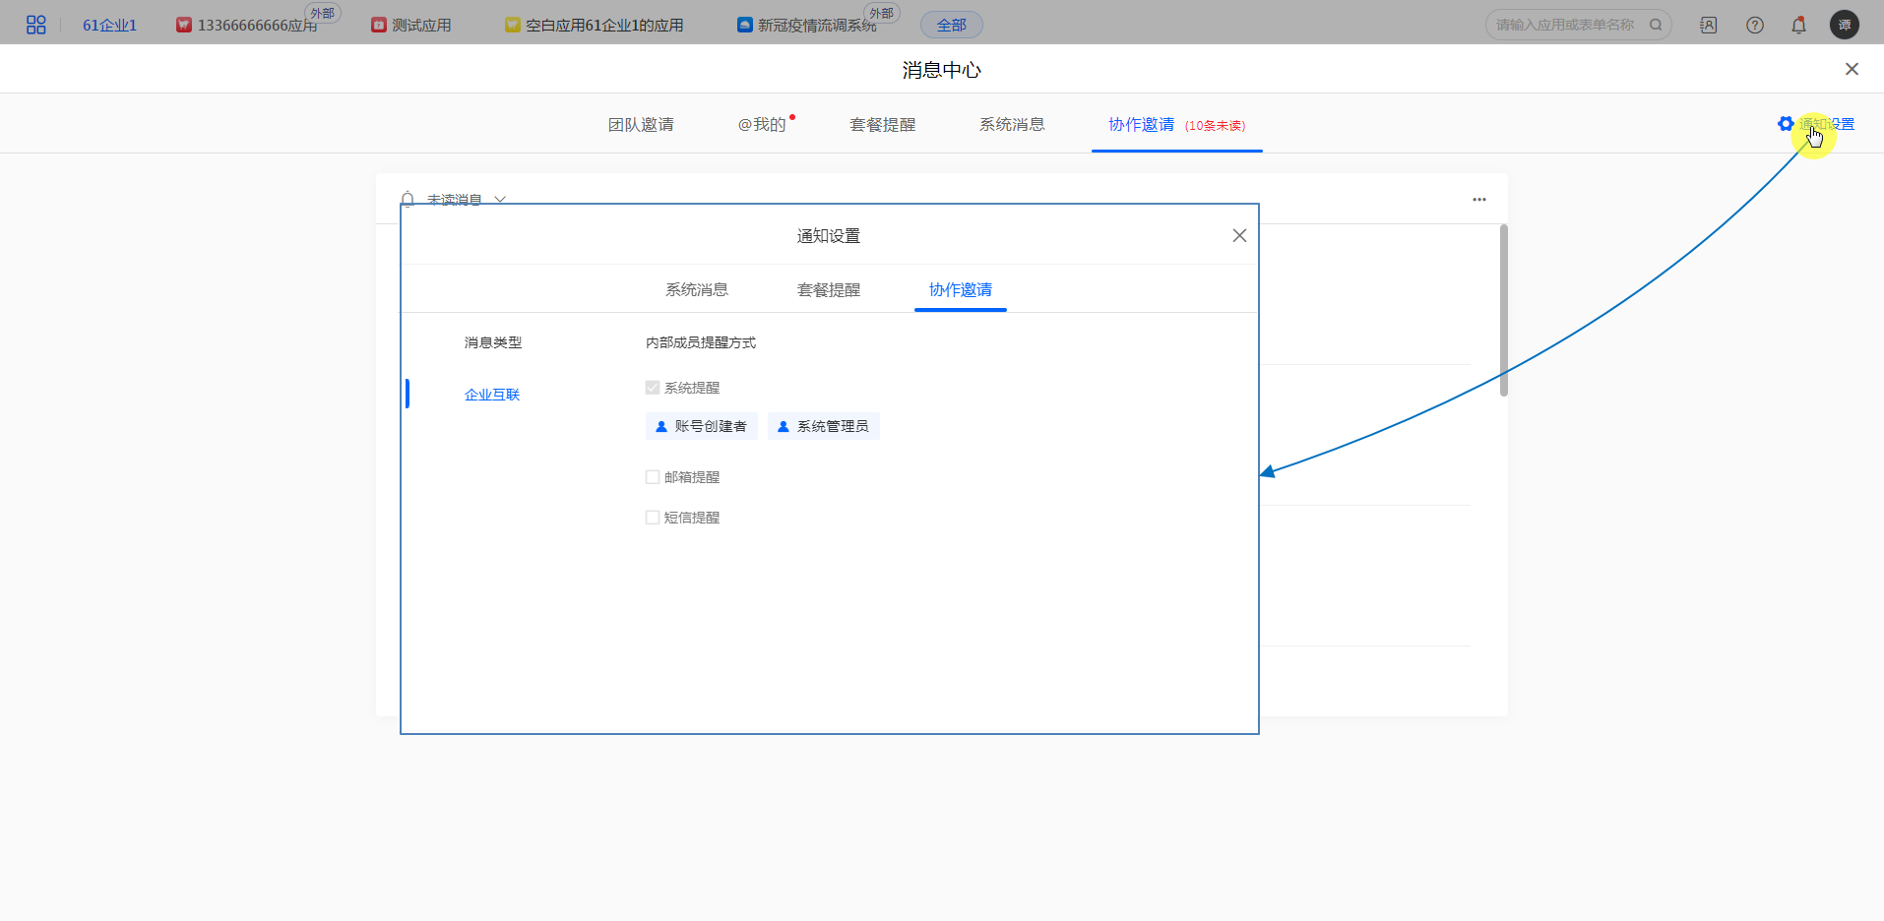
Task: Switch to 系统消息 tab in 通知设置 dialog
Action: click(696, 289)
